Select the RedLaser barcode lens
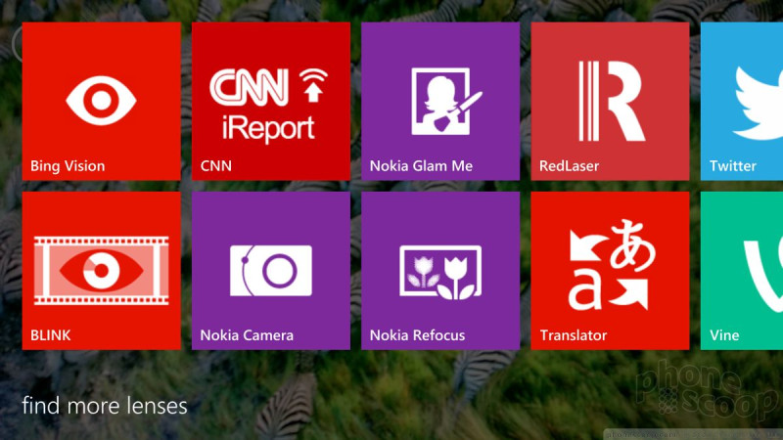This screenshot has height=440, width=783. 610,102
